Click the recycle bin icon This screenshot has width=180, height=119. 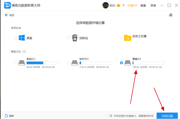pos(75,38)
